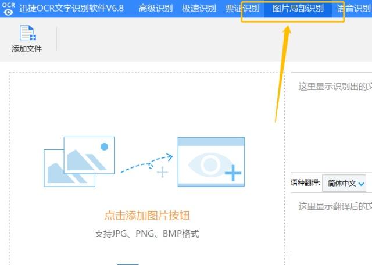This screenshot has height=265, width=372.
Task: Open the 图片局部识别 tab
Action: (298, 8)
